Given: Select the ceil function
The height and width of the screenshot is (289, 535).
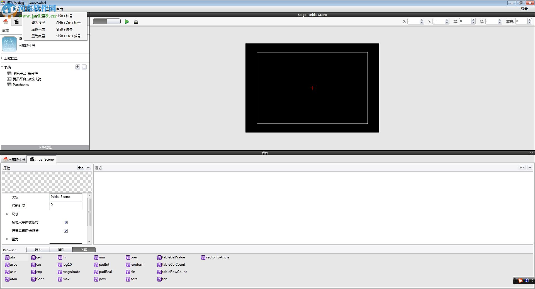Looking at the screenshot, I should click(36, 257).
